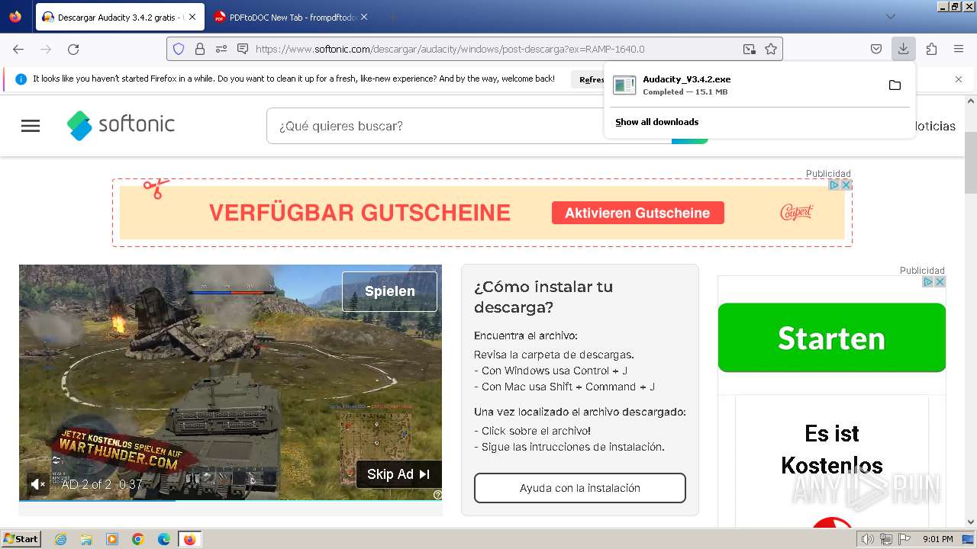Click the Firefox View icon in the tab bar
The height and width of the screenshot is (549, 977).
tap(15, 17)
